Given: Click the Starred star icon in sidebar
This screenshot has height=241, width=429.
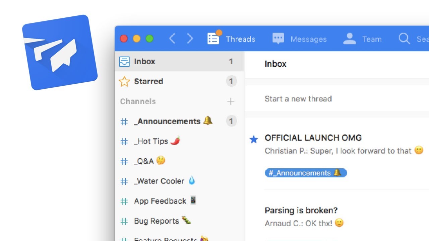Looking at the screenshot, I should [124, 81].
